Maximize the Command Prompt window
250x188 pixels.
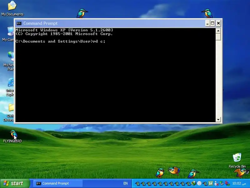[212, 23]
